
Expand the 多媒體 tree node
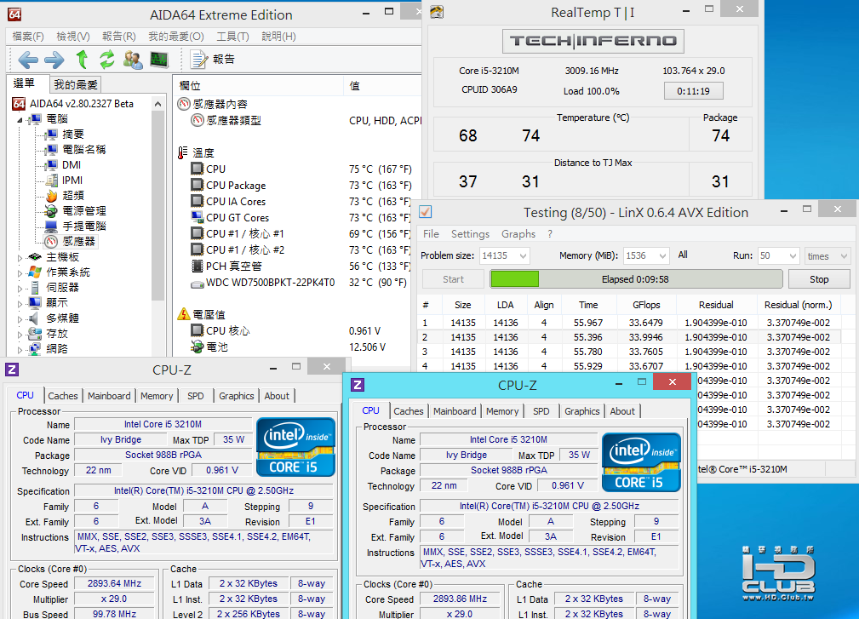(x=20, y=318)
